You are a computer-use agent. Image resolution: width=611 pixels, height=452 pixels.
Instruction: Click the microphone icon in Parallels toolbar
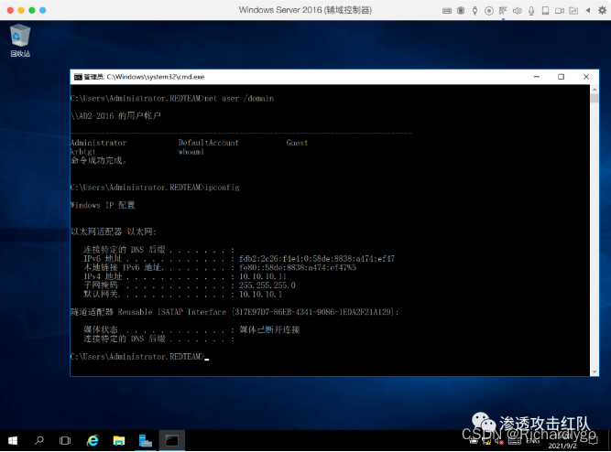(531, 10)
